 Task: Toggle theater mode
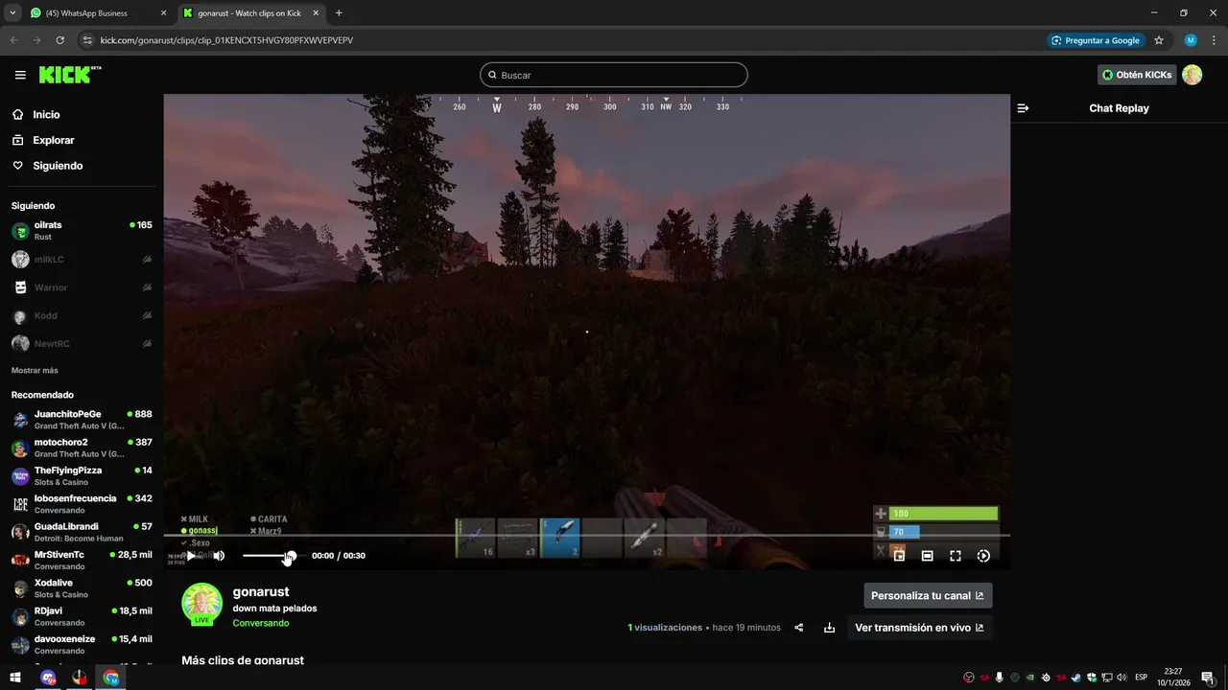(927, 556)
